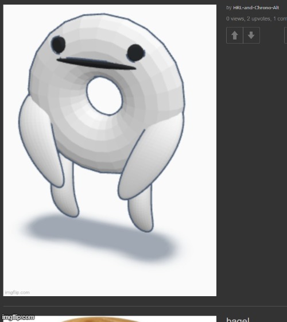
Task: Open the 'bagel' post title
Action: (238, 320)
